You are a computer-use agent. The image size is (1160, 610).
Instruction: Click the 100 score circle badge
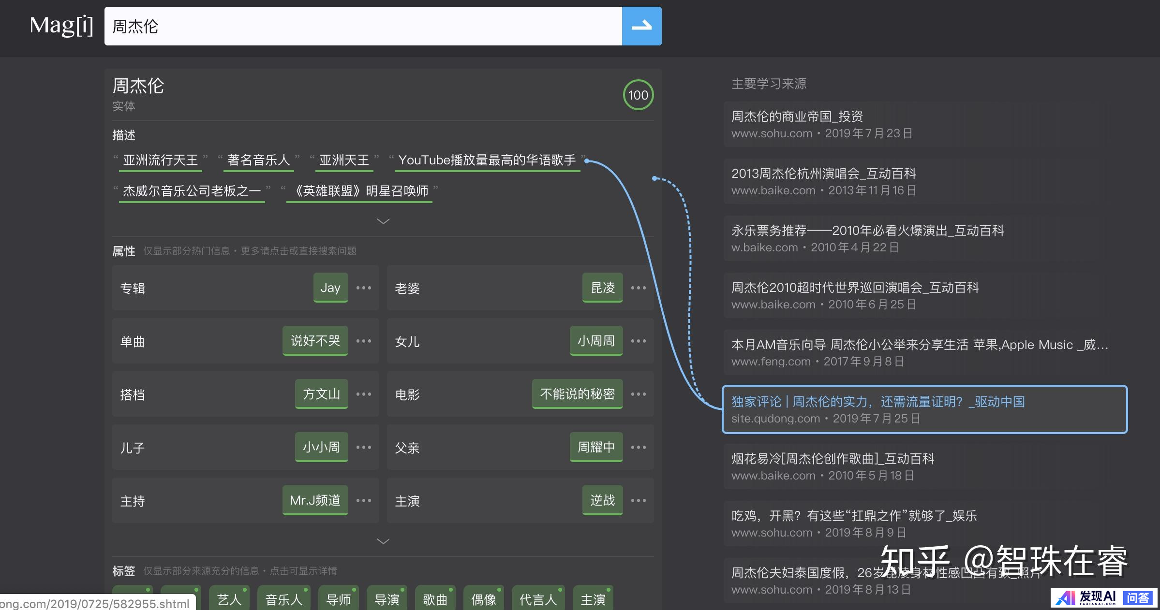click(x=638, y=95)
